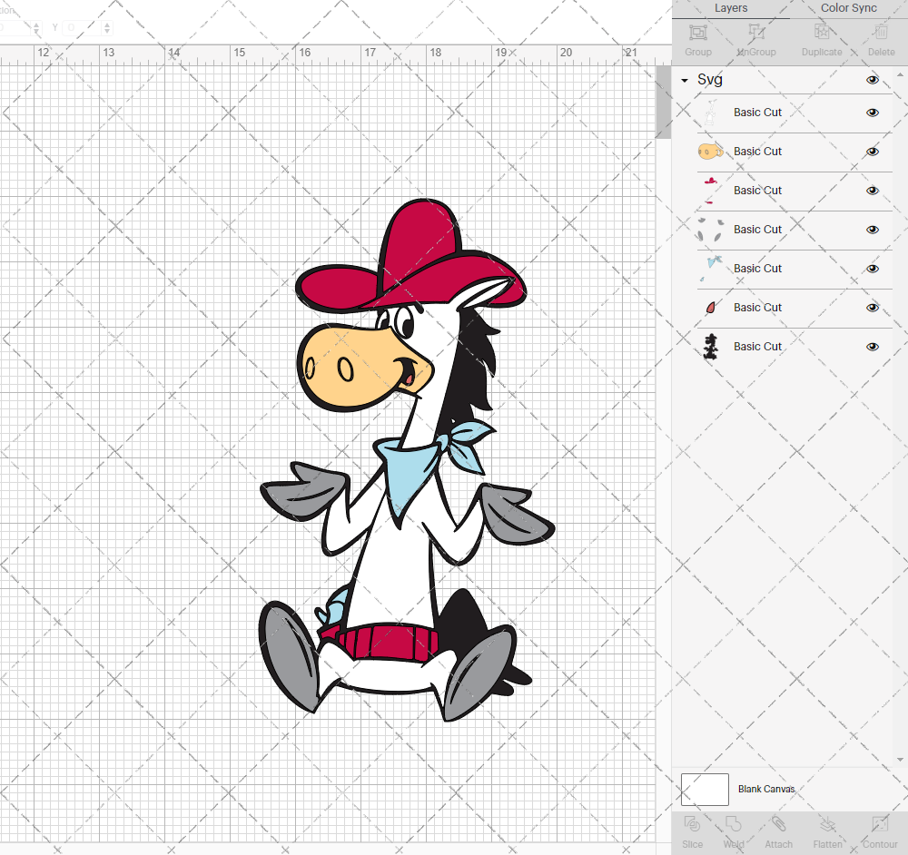The height and width of the screenshot is (855, 908).
Task: Hide the white outline Basic Cut layer
Action: [872, 113]
